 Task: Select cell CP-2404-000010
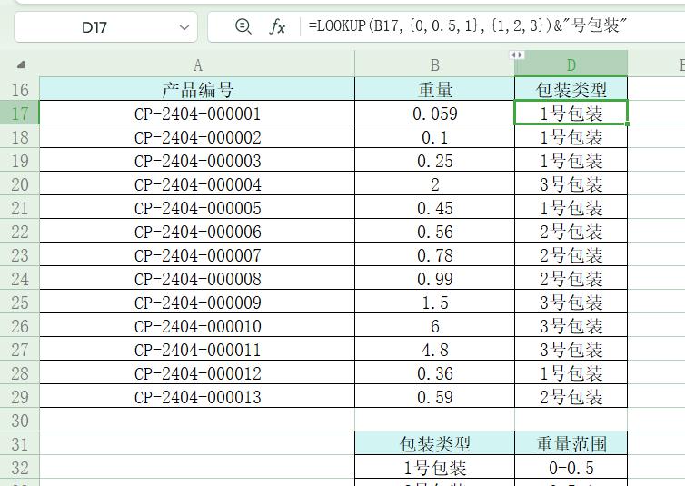click(197, 325)
